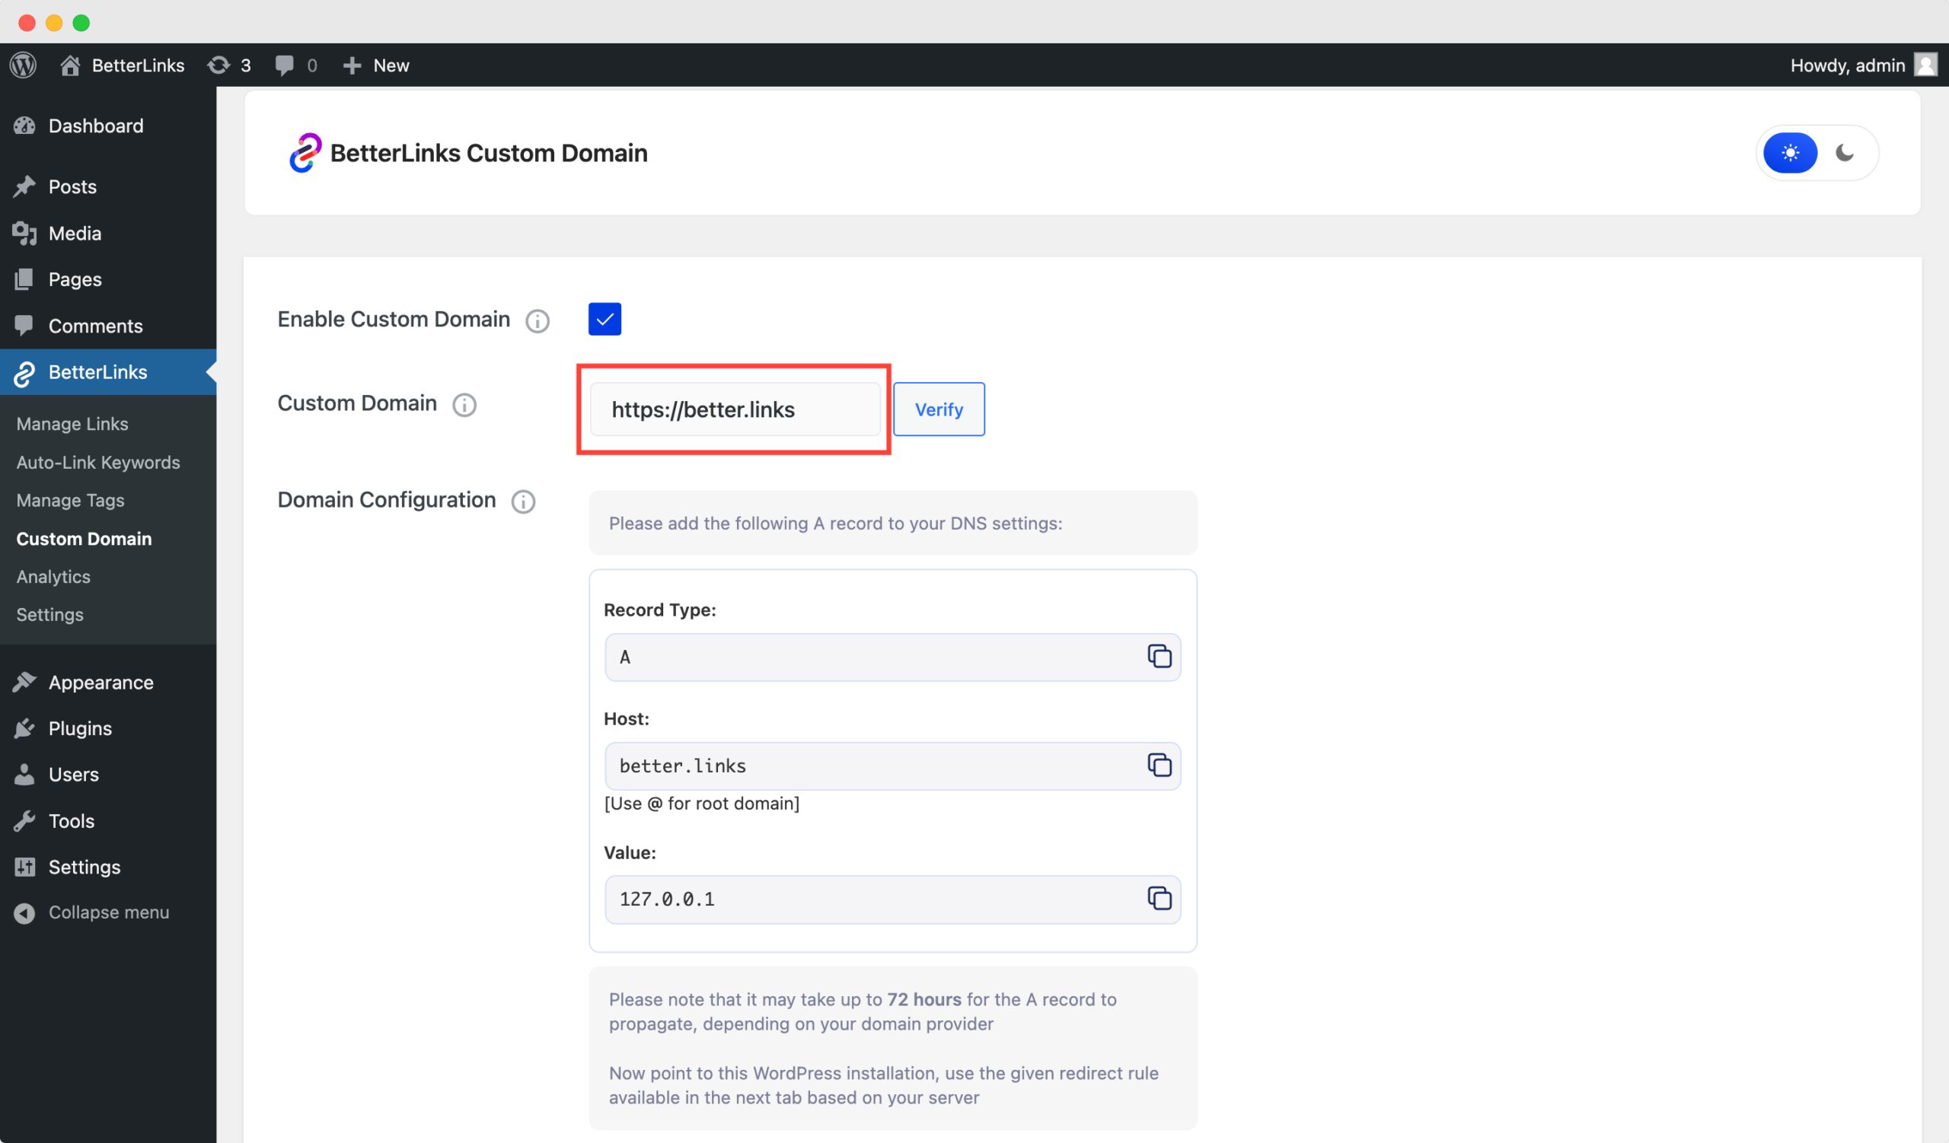Click the updates icon showing 3 updates
This screenshot has height=1143, width=1949.
[228, 65]
